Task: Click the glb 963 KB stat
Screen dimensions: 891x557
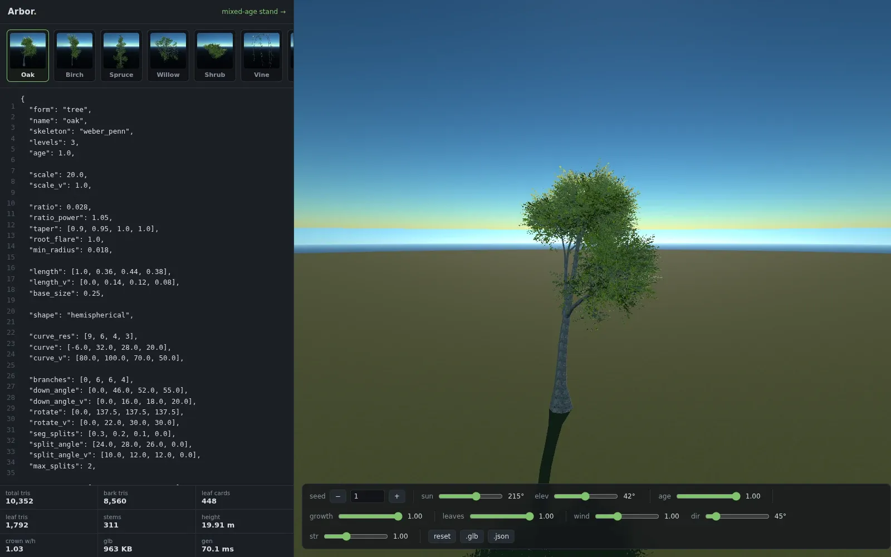Action: click(146, 545)
